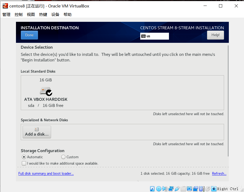The width and height of the screenshot is (244, 192).
Task: Select Custom storage configuration
Action: point(63,157)
